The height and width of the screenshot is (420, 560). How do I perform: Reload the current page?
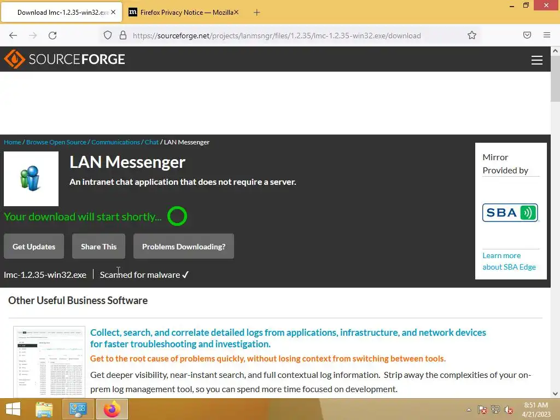pos(52,36)
